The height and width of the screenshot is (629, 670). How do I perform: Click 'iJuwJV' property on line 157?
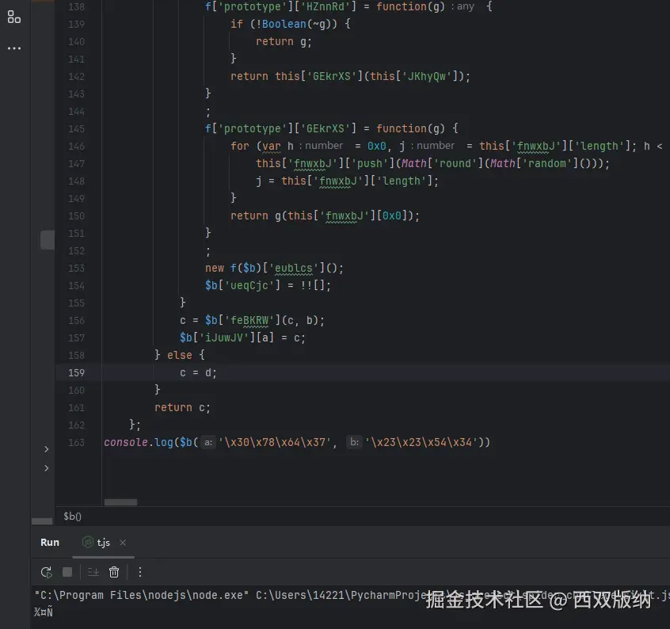(224, 338)
